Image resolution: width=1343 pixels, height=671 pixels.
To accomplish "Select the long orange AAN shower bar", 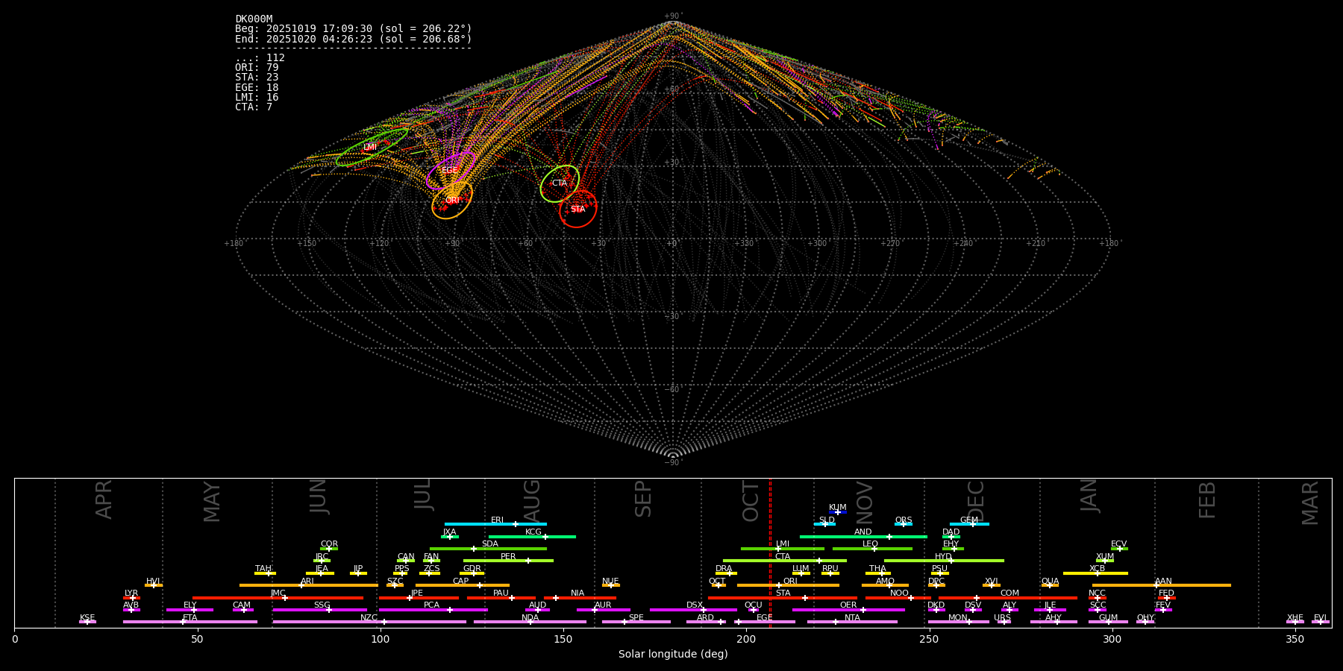I will click(1162, 585).
